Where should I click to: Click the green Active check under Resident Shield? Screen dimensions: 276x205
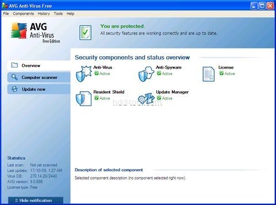[97, 98]
